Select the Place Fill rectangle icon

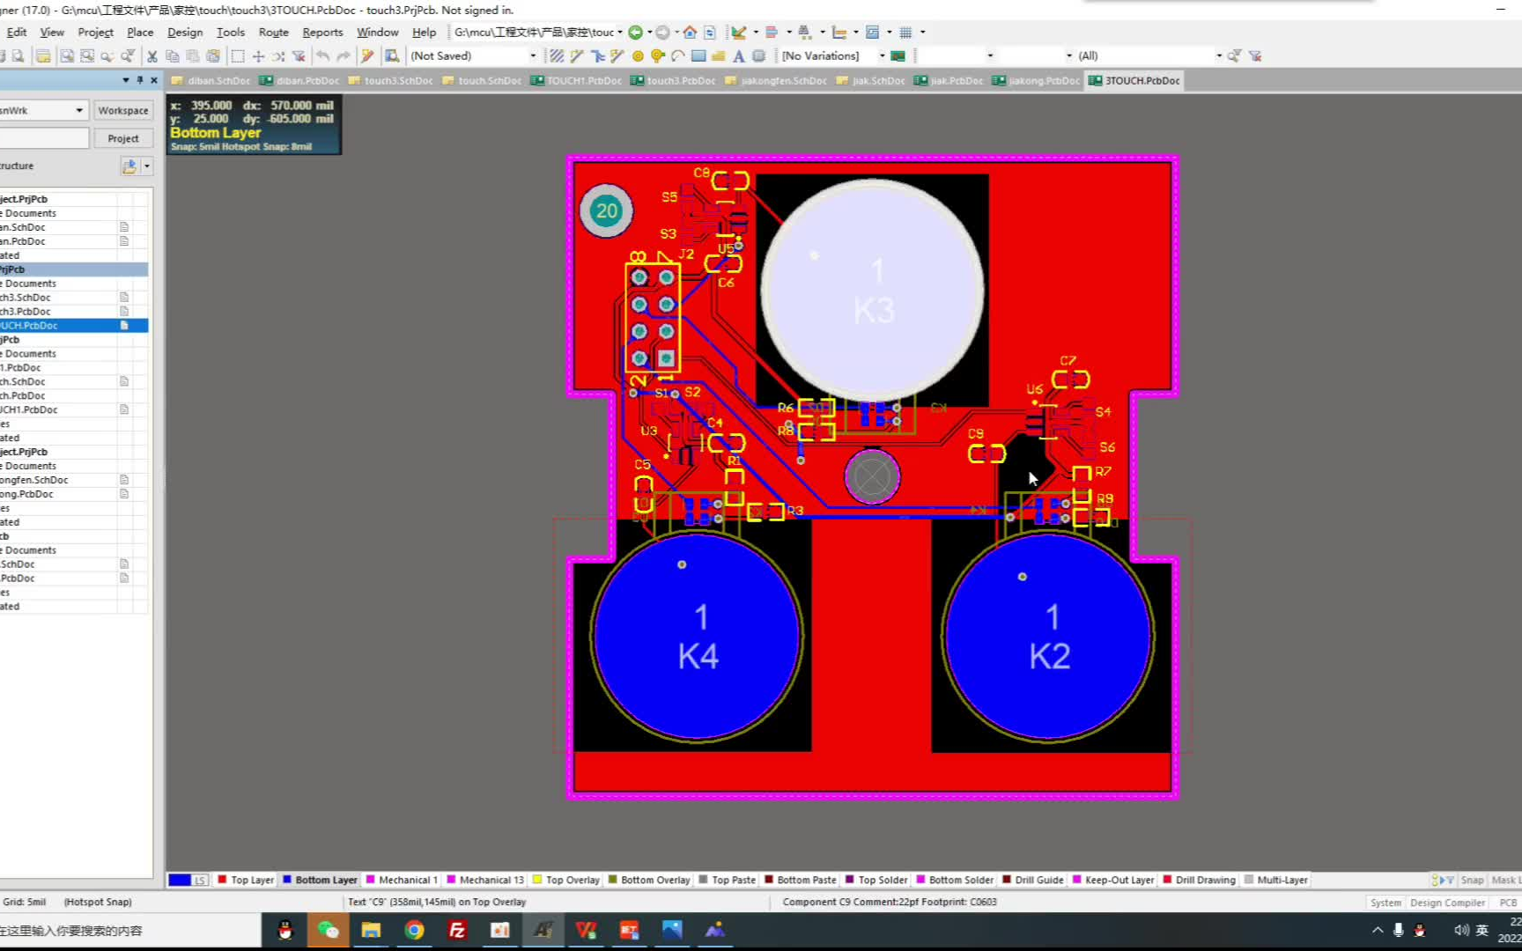coord(698,55)
